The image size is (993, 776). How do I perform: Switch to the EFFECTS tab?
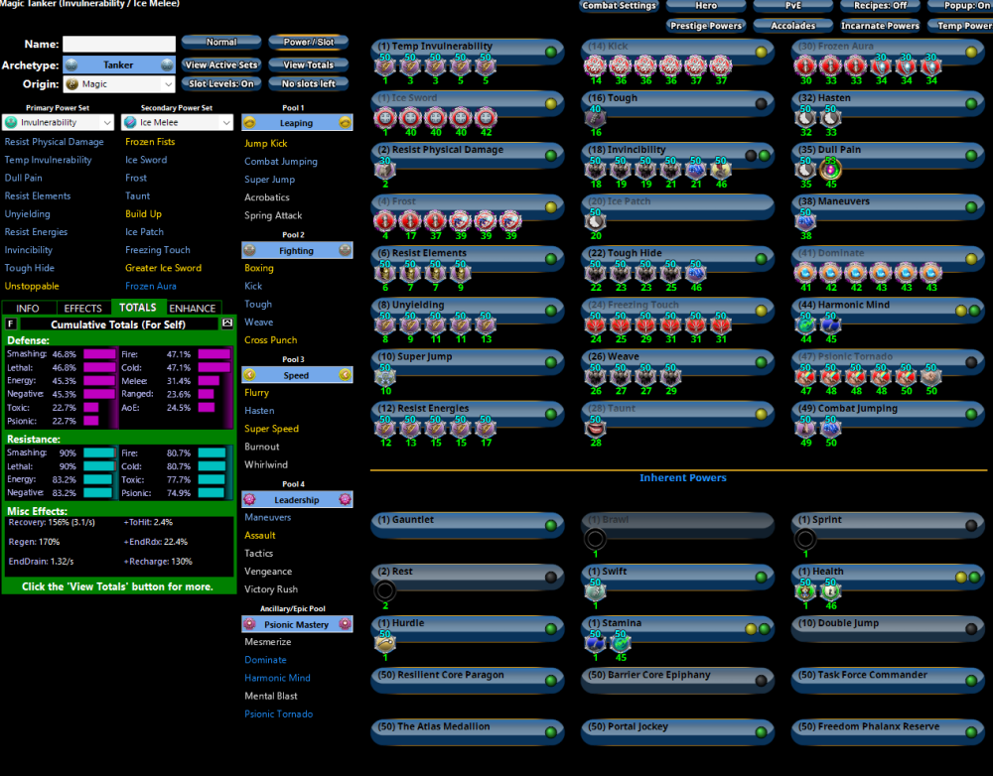83,309
